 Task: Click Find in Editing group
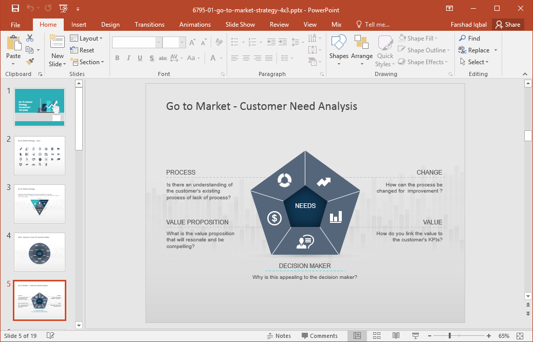[469, 38]
